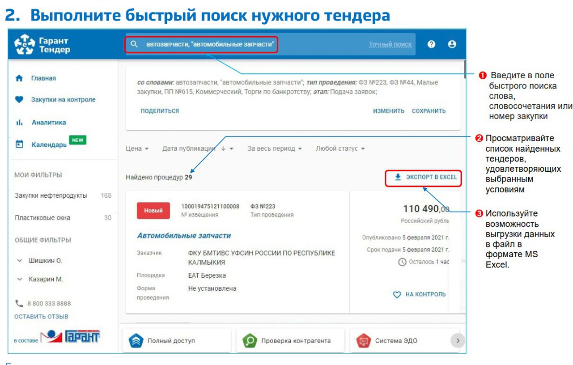Open the Автомобильные запчасти tender link
This screenshot has width=573, height=365.
coord(184,236)
